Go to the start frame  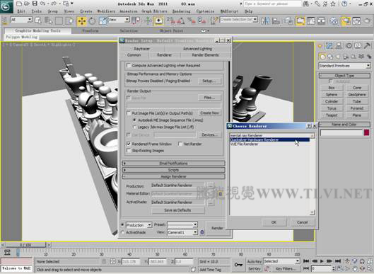(x=306, y=261)
